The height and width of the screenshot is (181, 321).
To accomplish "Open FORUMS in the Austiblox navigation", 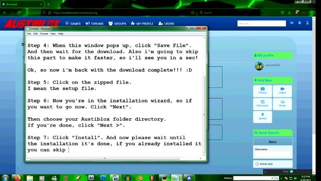I will [95, 24].
